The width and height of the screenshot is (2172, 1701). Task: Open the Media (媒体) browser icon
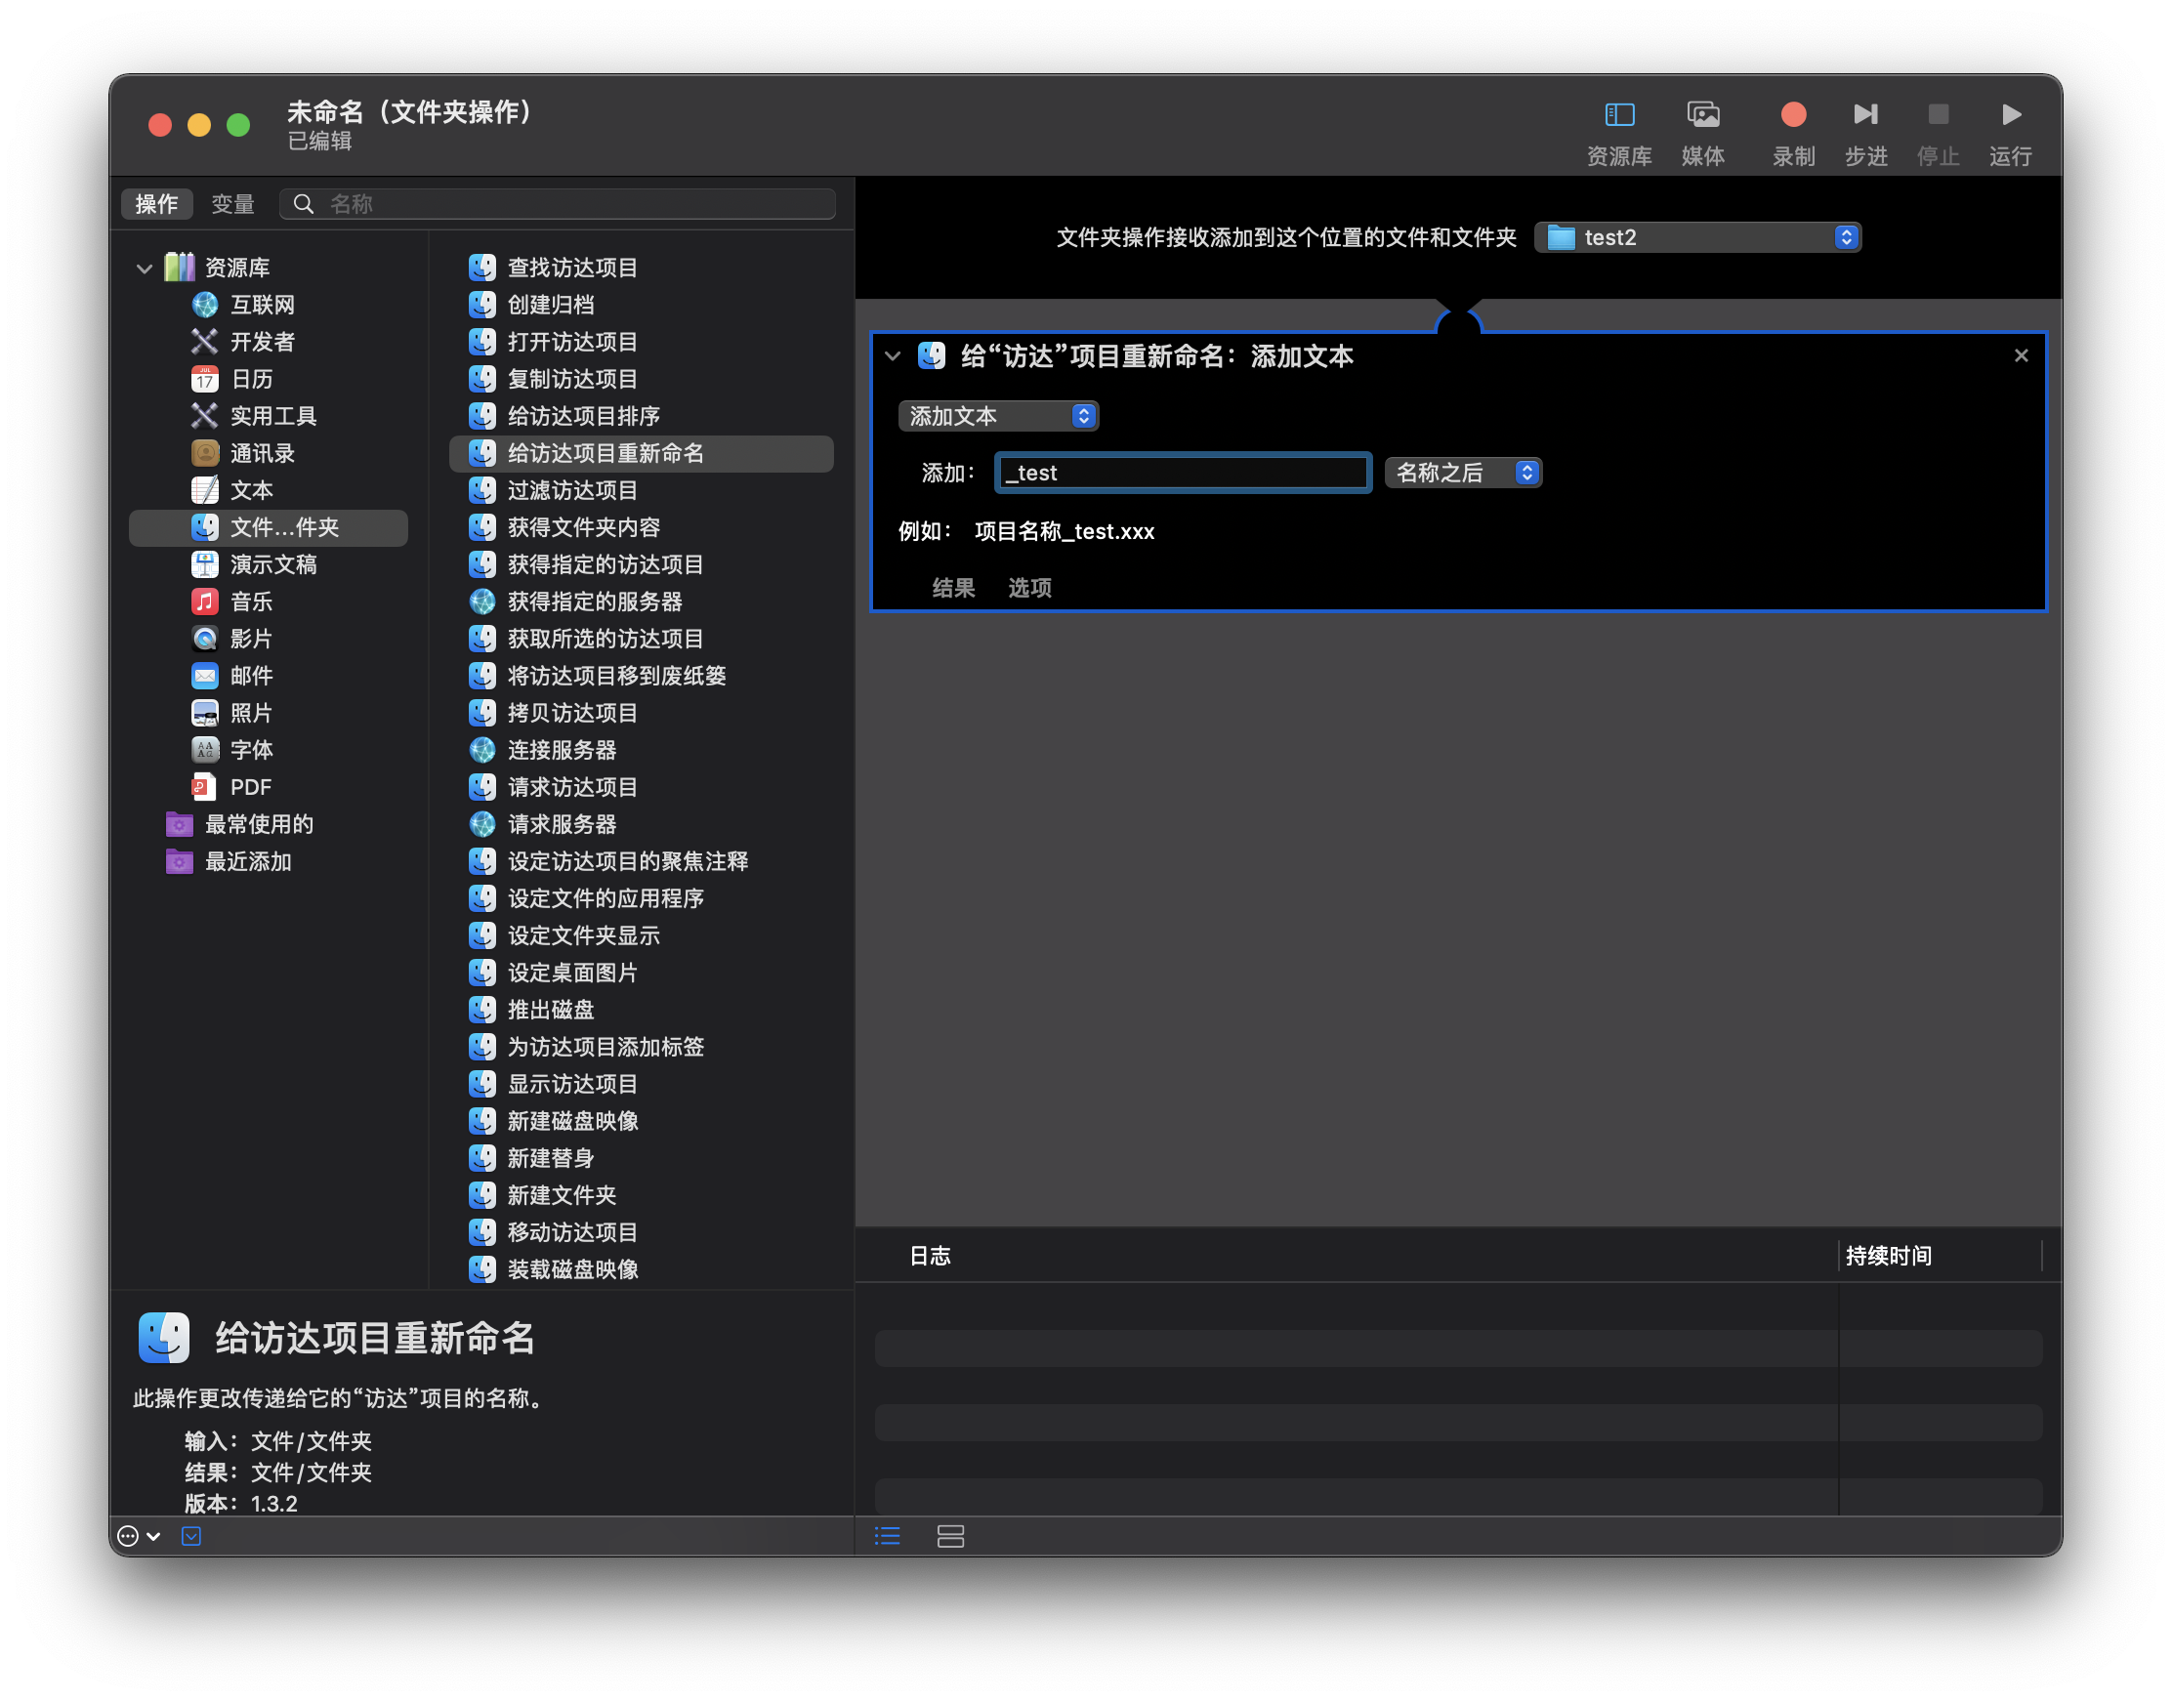[x=1703, y=115]
